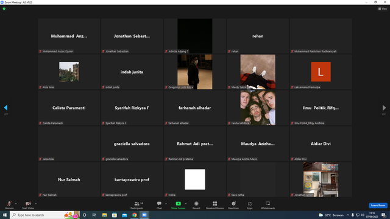
Task: Click the green Share Screen icon
Action: pyautogui.click(x=178, y=204)
